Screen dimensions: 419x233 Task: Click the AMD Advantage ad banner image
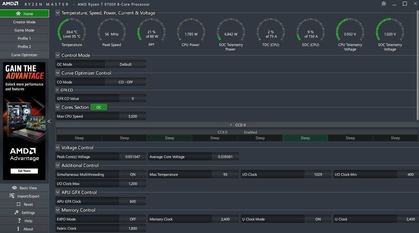[x=24, y=121]
